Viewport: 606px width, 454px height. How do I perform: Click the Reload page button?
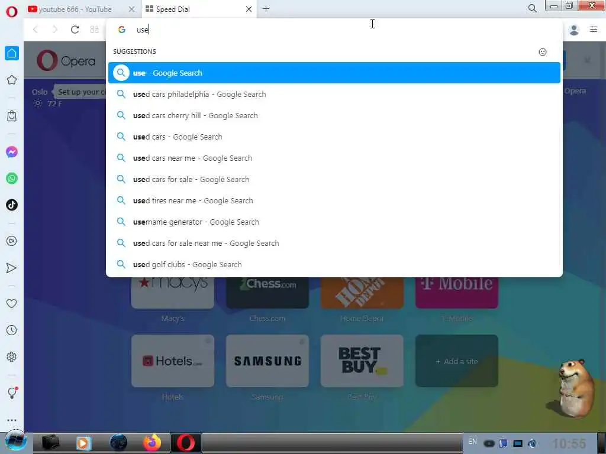point(75,30)
